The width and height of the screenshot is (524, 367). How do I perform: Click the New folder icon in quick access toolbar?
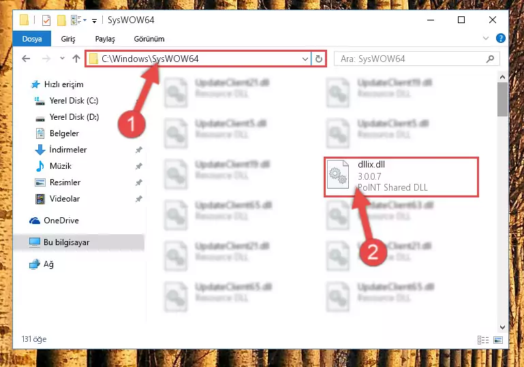click(x=61, y=20)
